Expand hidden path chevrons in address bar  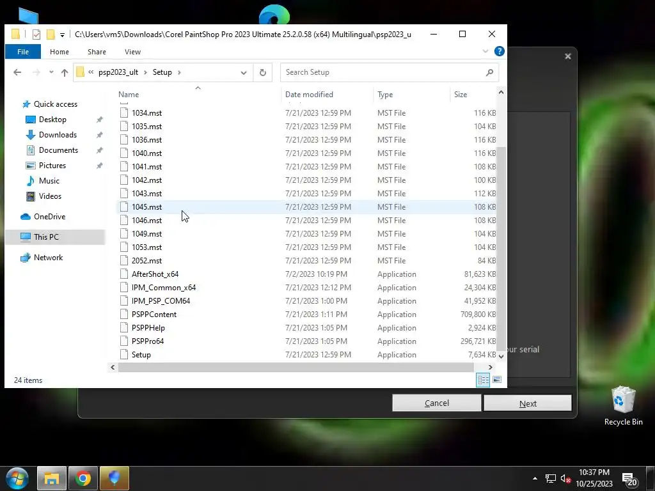coord(91,72)
